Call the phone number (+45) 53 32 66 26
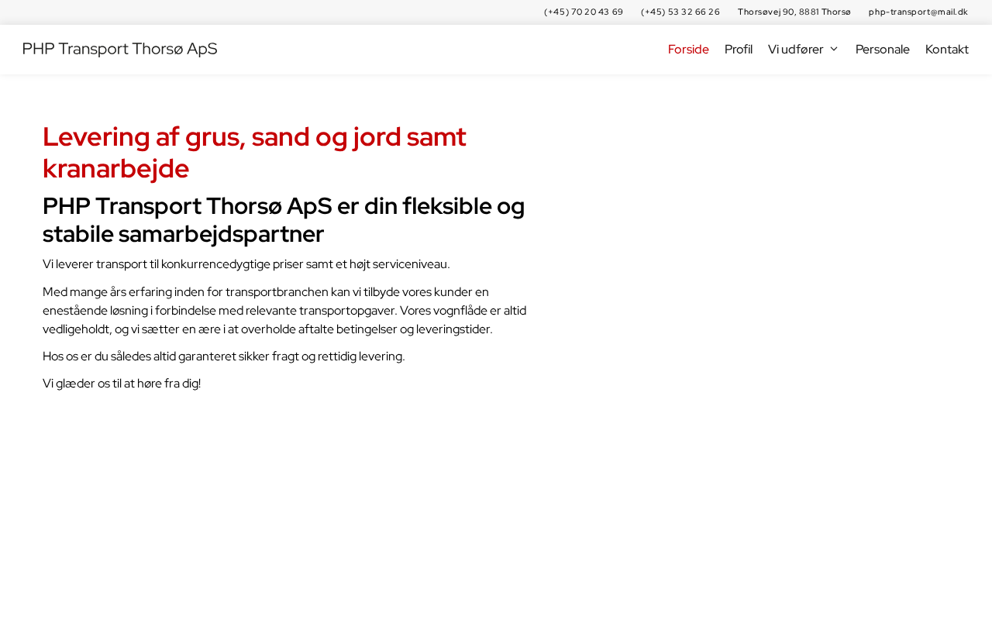992x620 pixels. [680, 12]
